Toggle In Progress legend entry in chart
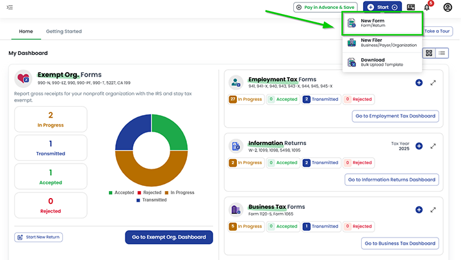 coord(179,192)
